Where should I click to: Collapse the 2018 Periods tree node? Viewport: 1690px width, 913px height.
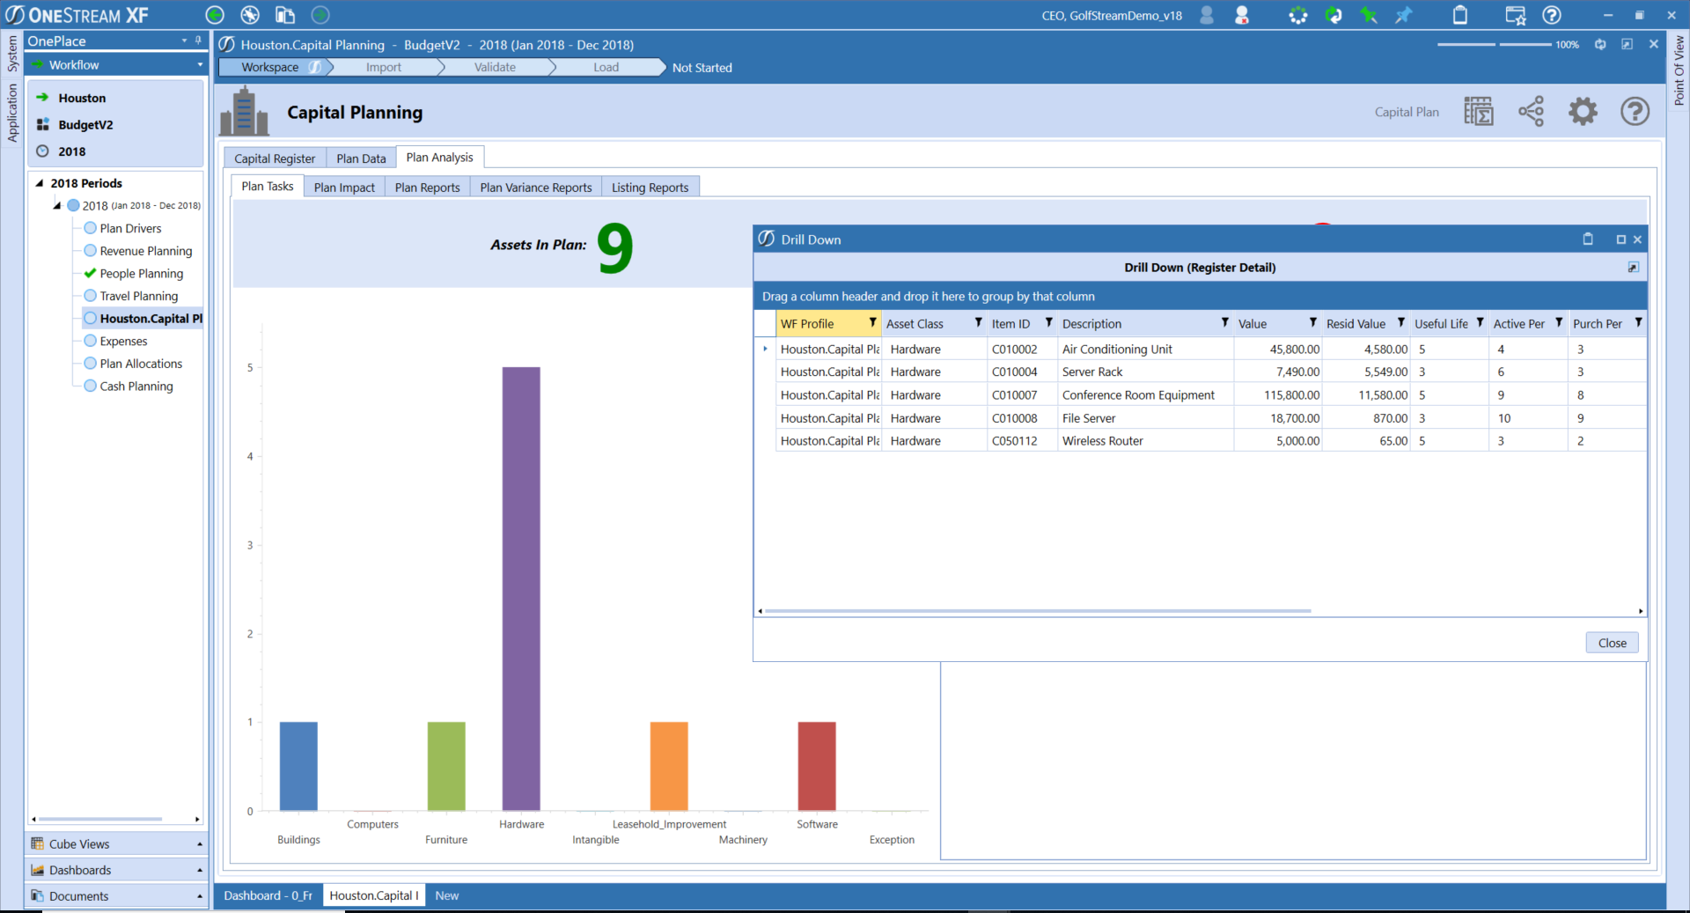click(40, 183)
